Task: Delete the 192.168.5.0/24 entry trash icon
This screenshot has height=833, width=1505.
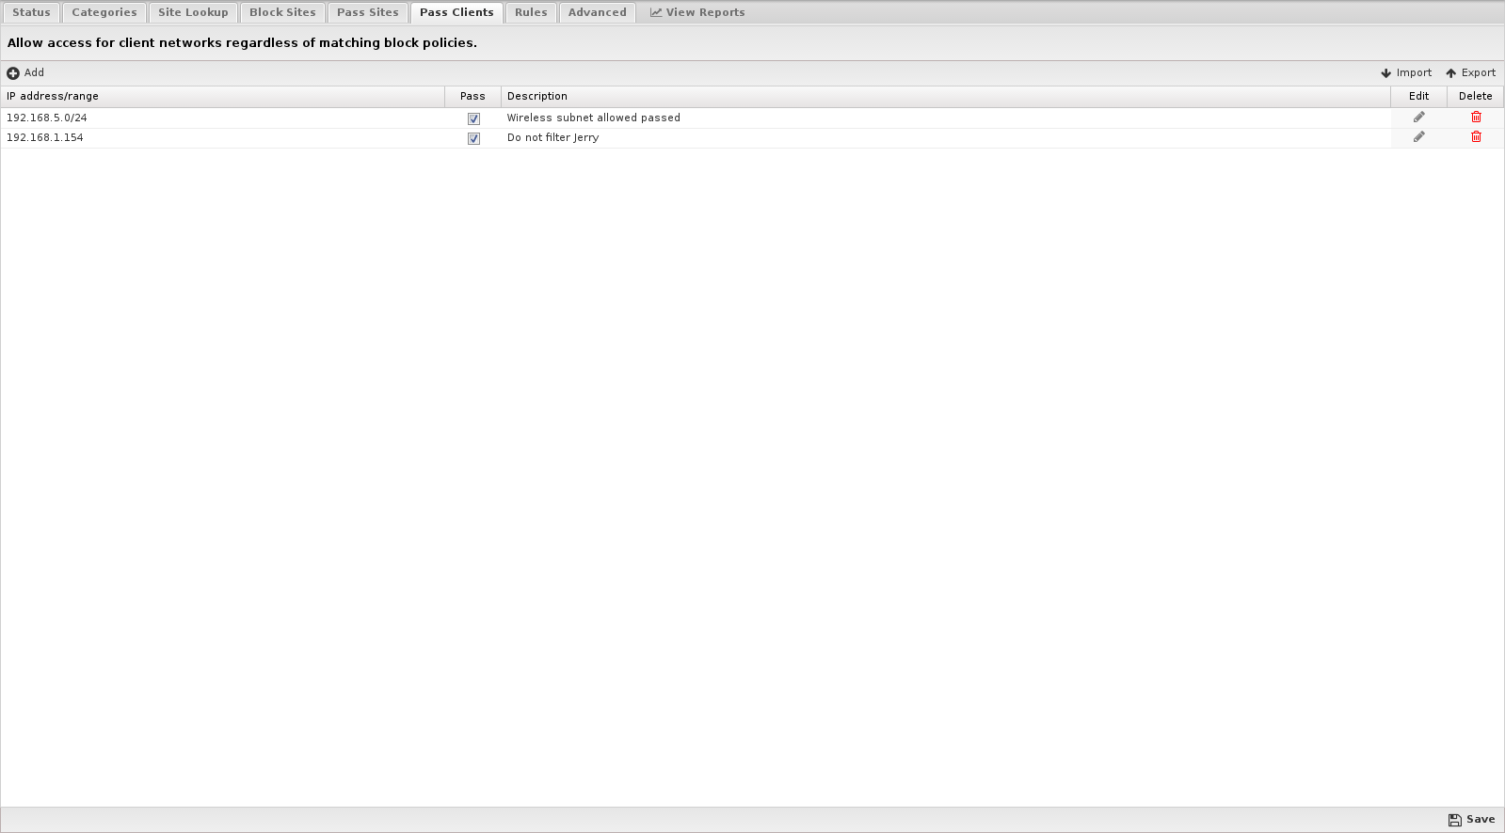Action: point(1476,118)
